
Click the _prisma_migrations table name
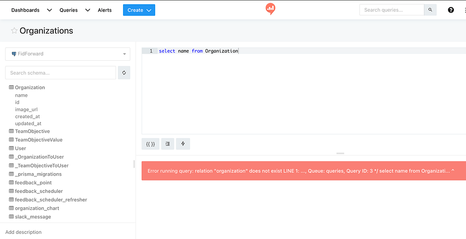point(38,174)
